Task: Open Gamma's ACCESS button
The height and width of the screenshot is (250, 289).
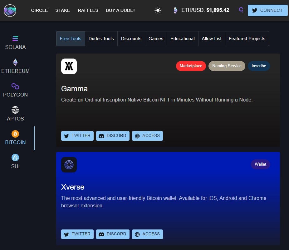Action: pos(147,136)
